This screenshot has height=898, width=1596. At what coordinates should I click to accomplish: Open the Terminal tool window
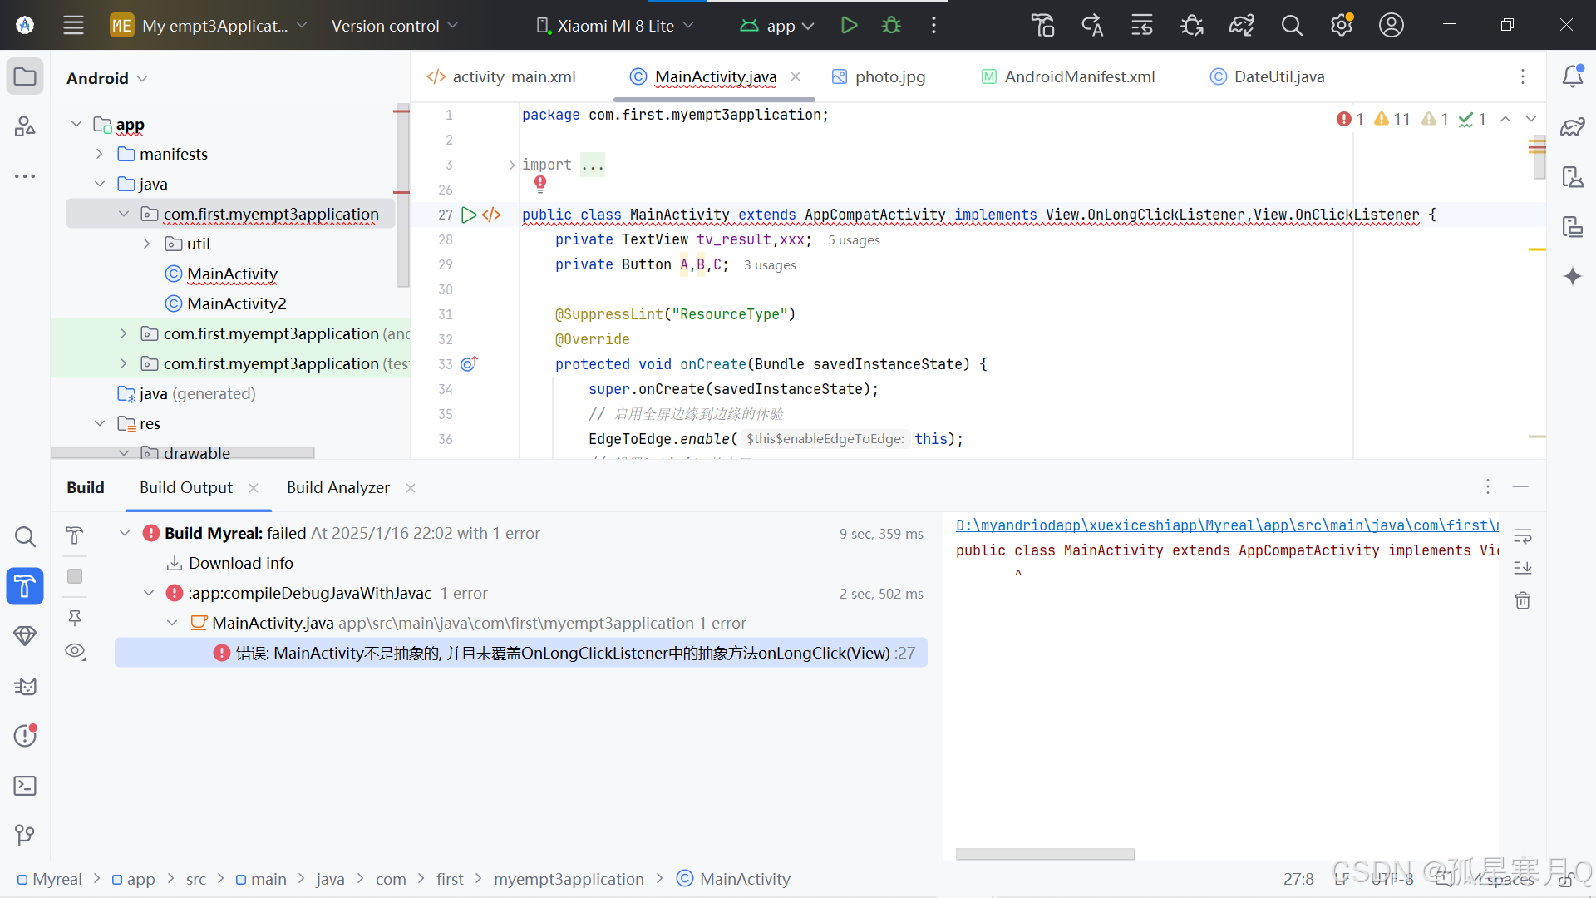(x=25, y=786)
